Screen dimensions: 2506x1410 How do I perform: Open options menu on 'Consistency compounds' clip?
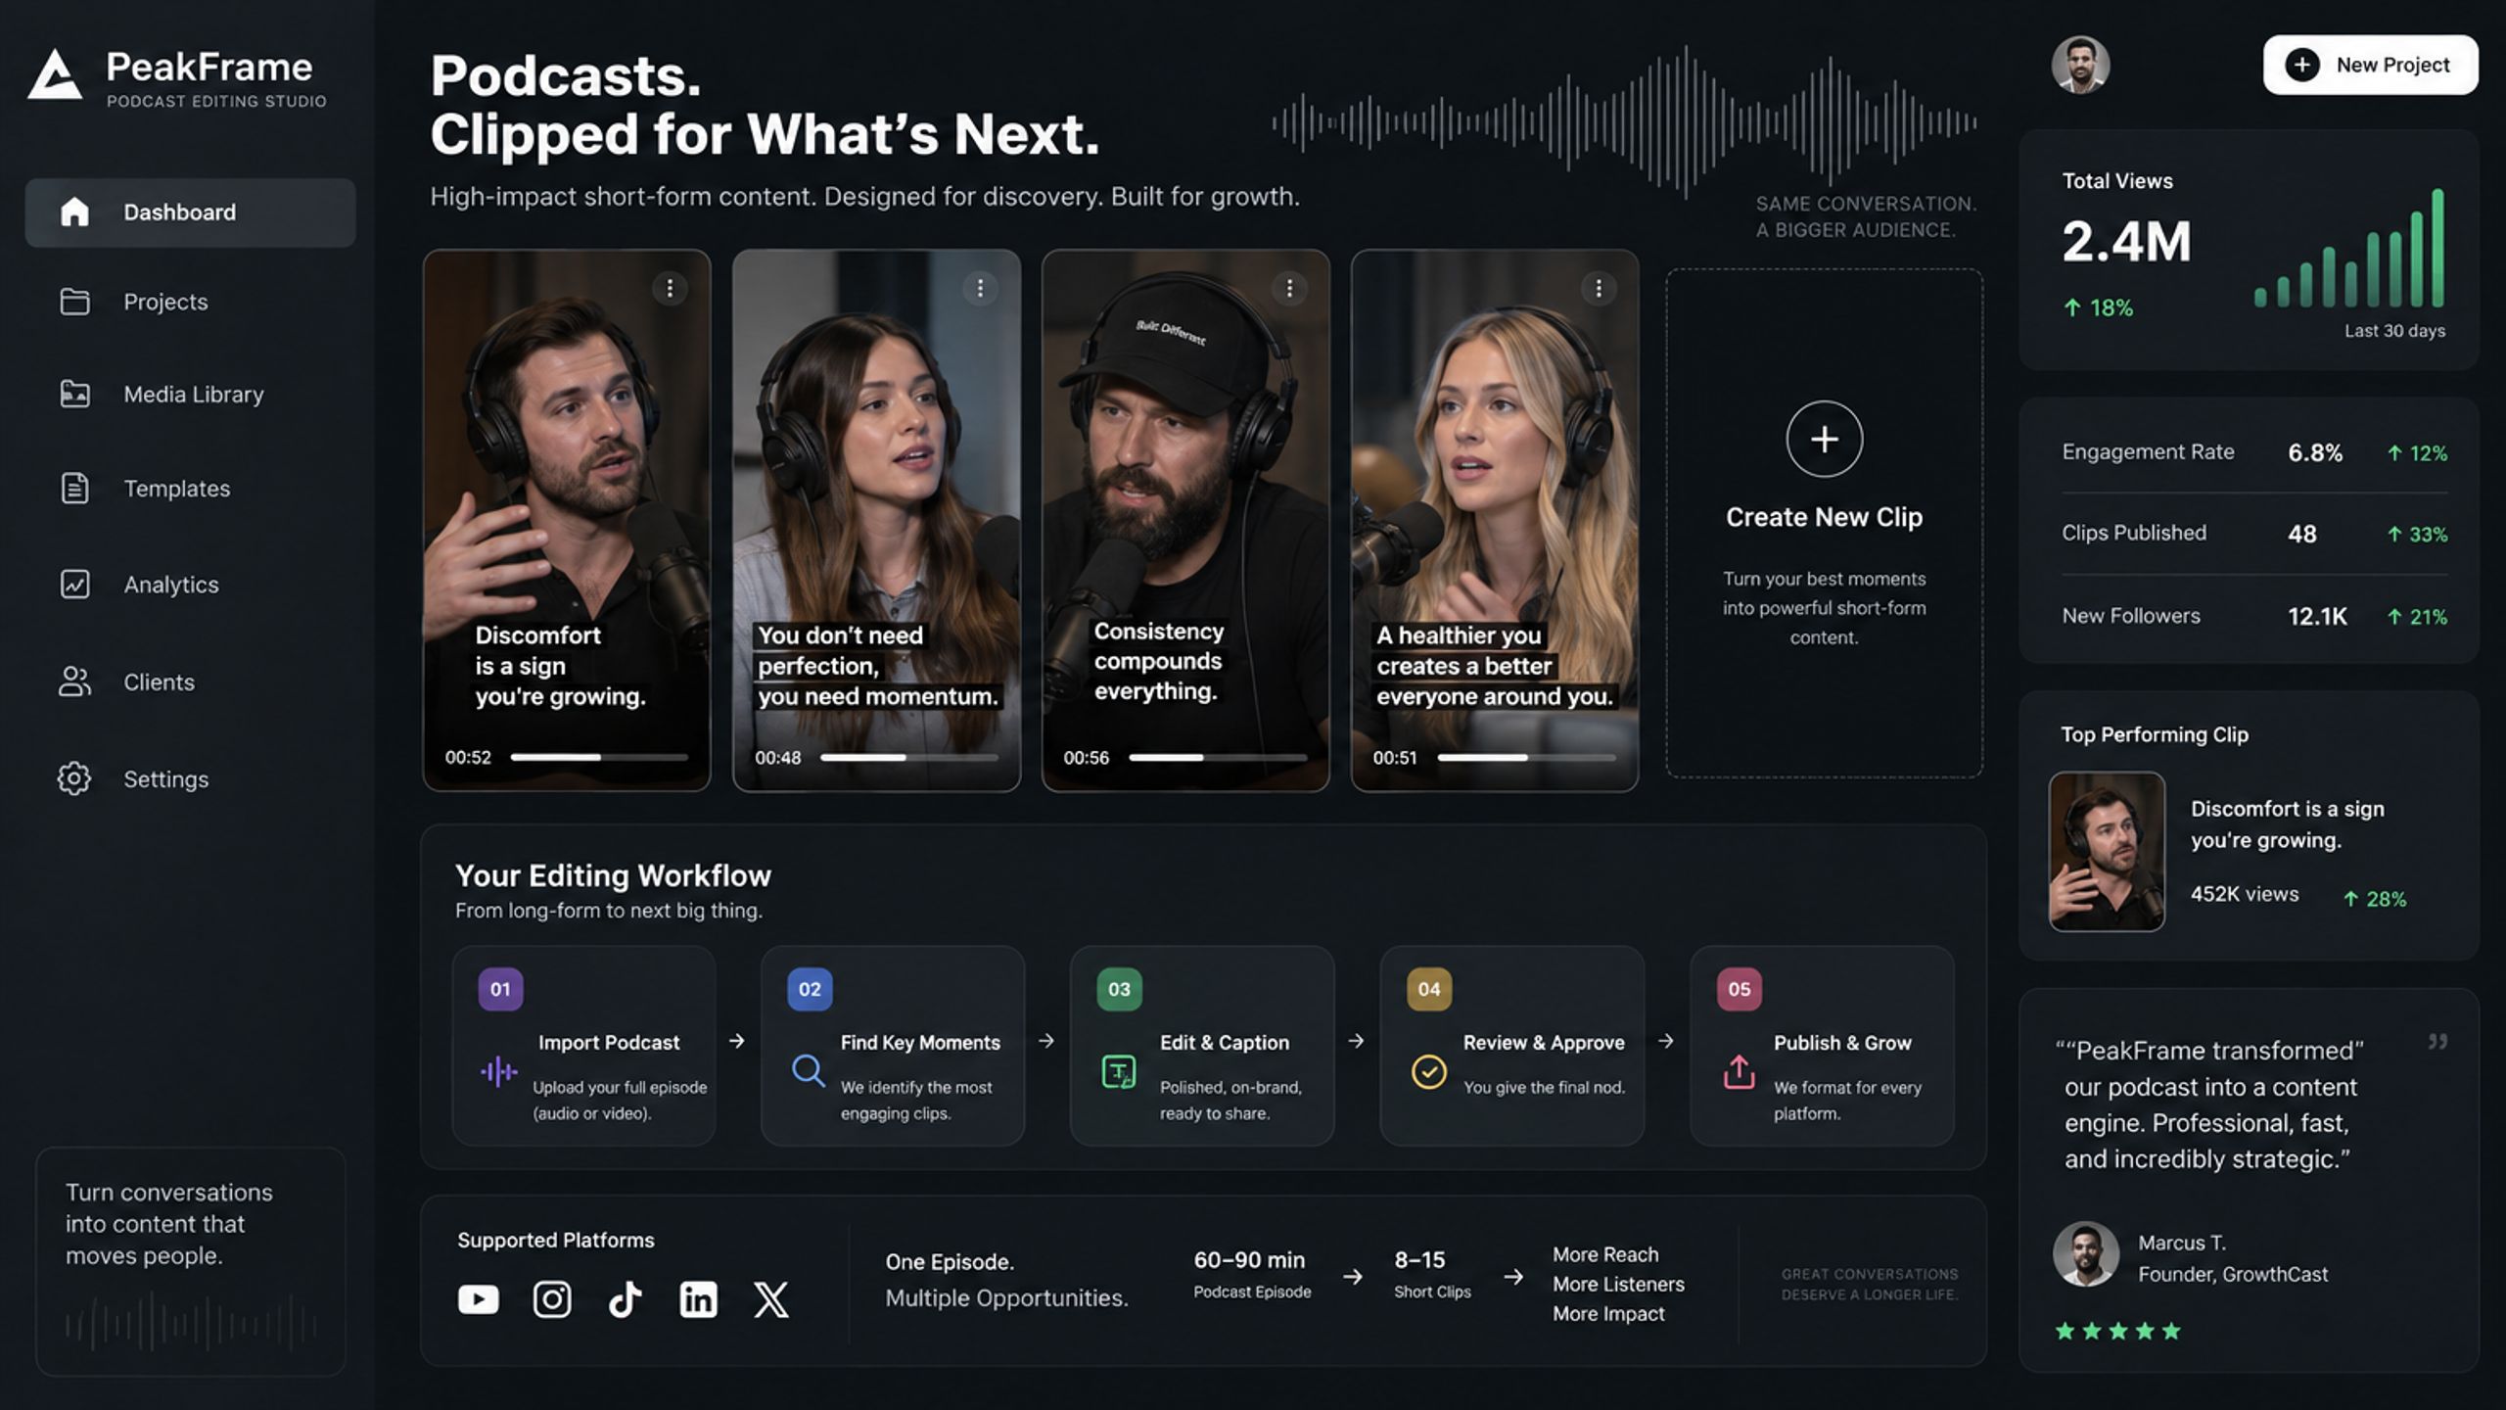click(x=1289, y=288)
